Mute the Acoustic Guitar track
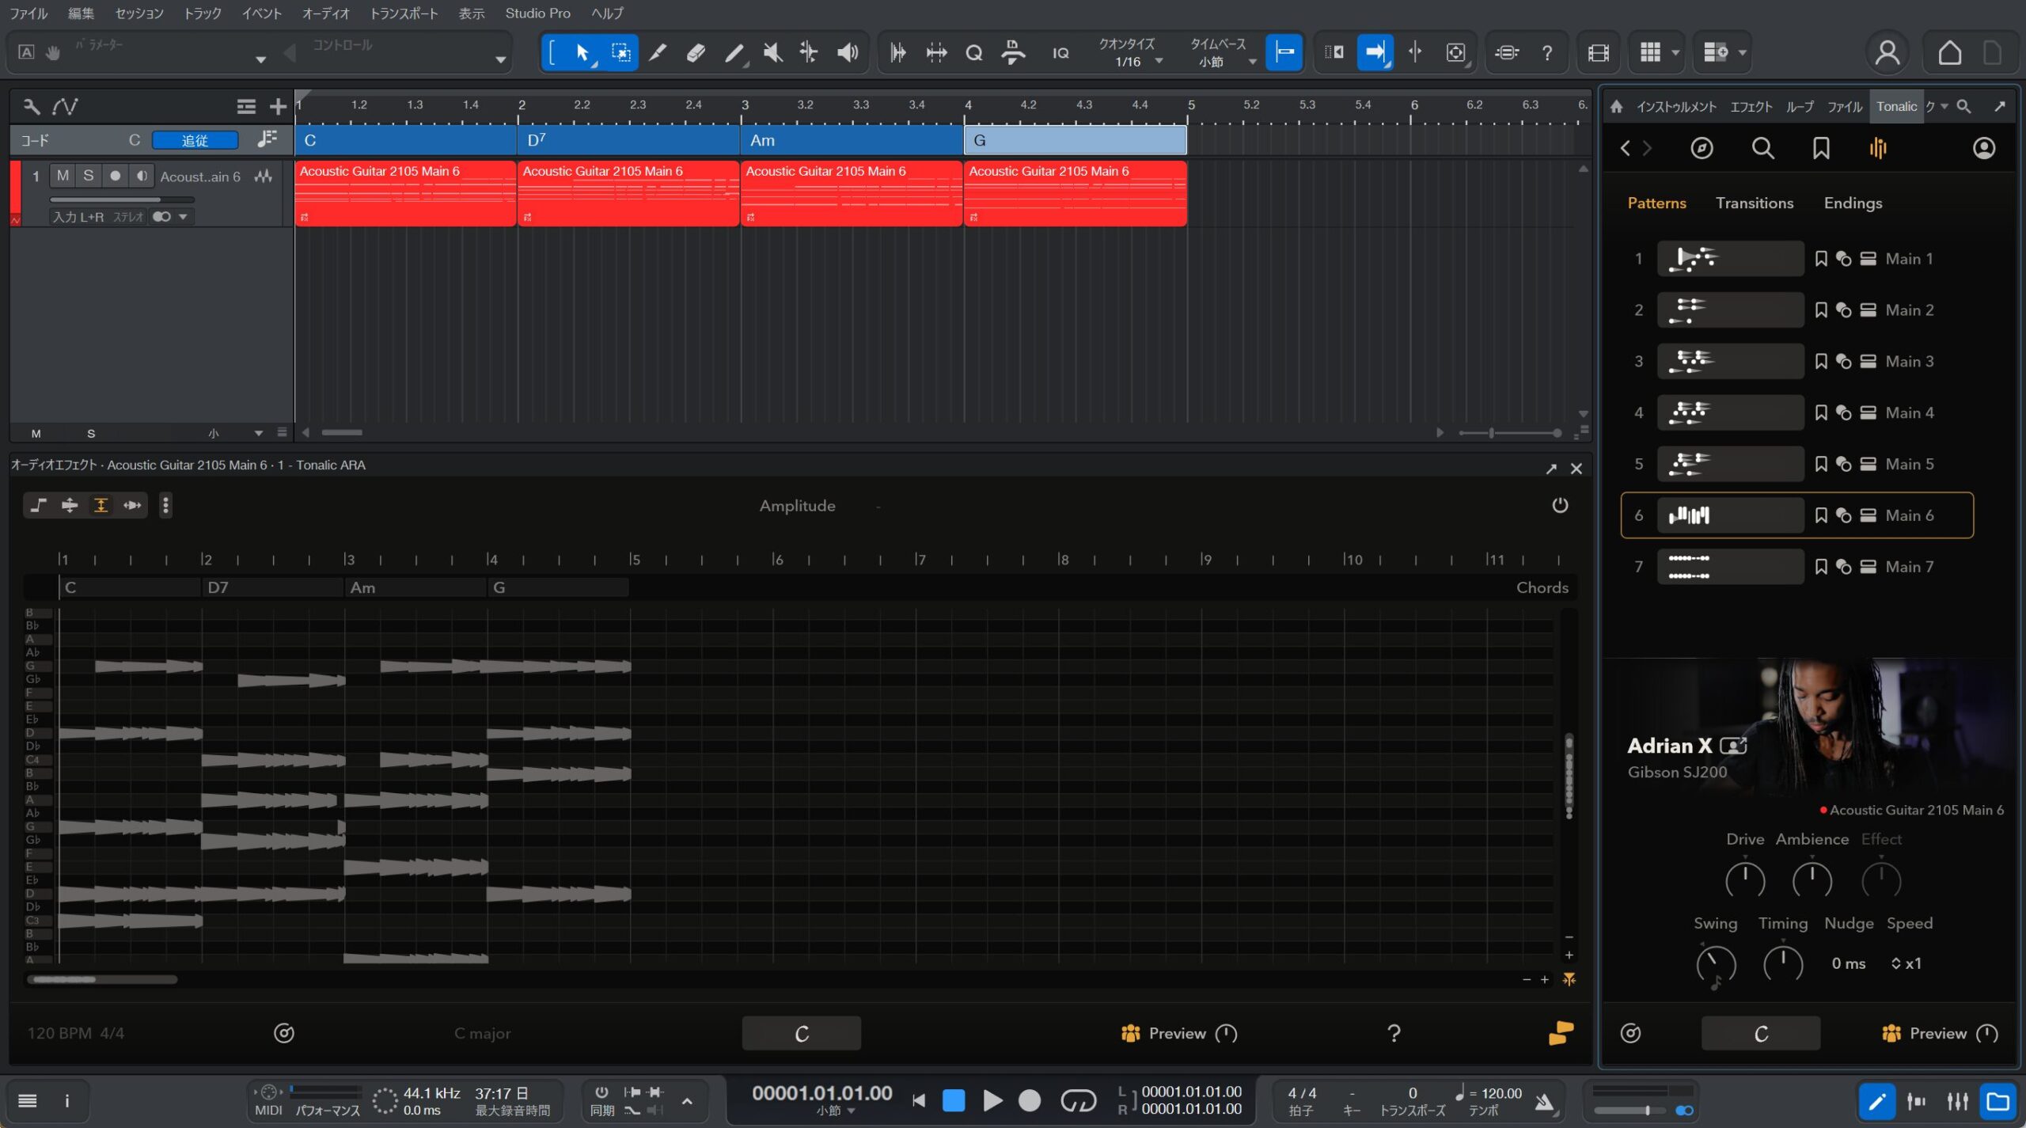The height and width of the screenshot is (1128, 2026). pos(63,176)
